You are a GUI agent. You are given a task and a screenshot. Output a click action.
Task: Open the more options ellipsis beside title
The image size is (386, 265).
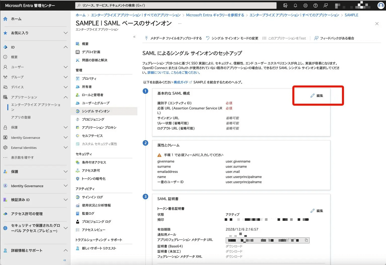(180, 24)
